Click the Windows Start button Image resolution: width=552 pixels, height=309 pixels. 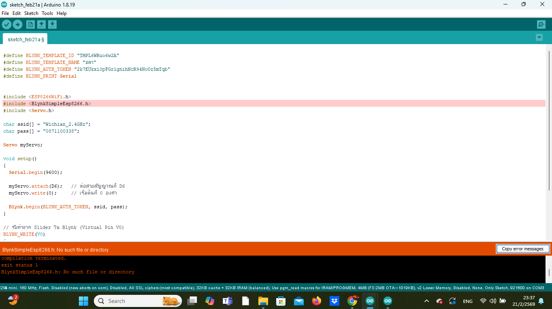tap(83, 301)
